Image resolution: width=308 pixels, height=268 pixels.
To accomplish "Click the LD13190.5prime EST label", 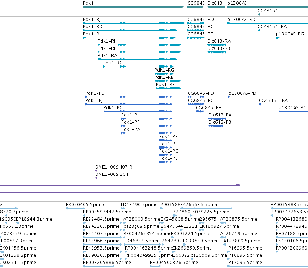I will [139, 205].
